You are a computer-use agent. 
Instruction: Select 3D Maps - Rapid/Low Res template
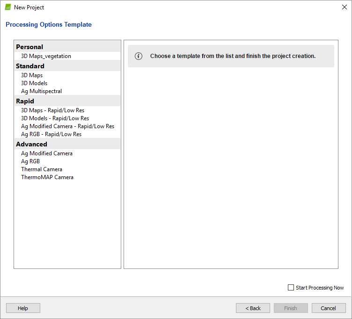(52, 110)
